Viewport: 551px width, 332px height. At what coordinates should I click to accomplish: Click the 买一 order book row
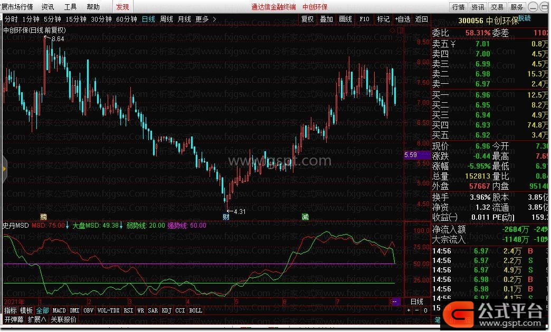(489, 95)
